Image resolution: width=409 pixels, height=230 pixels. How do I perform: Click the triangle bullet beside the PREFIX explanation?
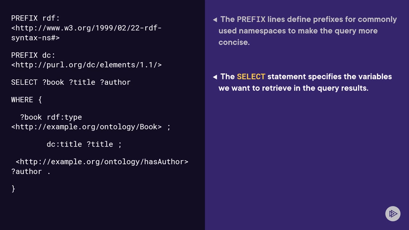pos(215,20)
